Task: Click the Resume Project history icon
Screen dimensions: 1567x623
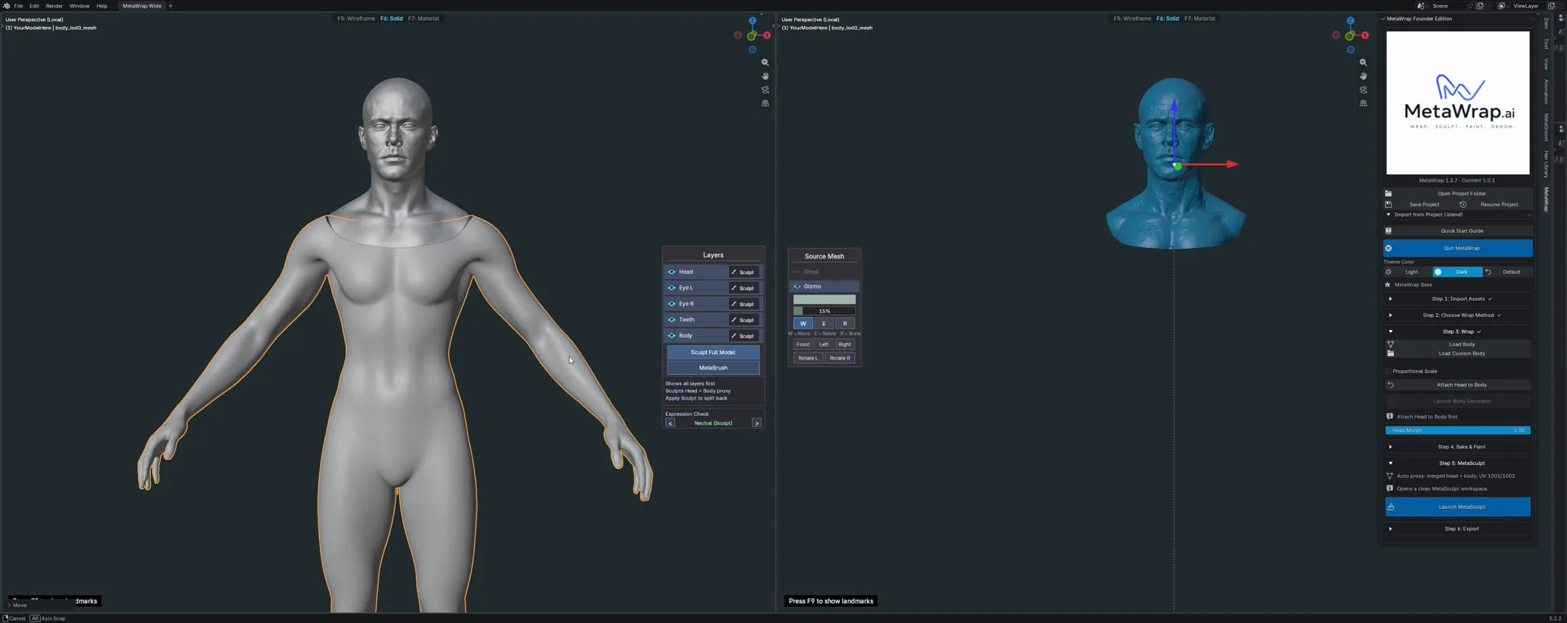Action: pos(1463,205)
